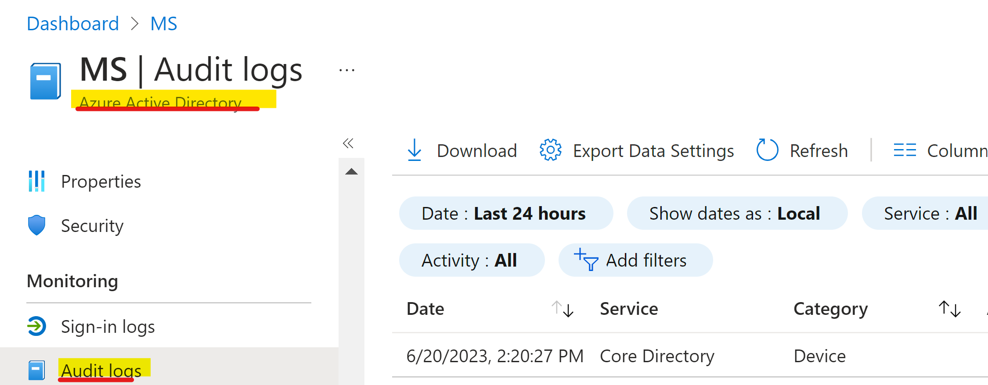
Task: Open the Show dates as Local filter
Action: pyautogui.click(x=737, y=213)
